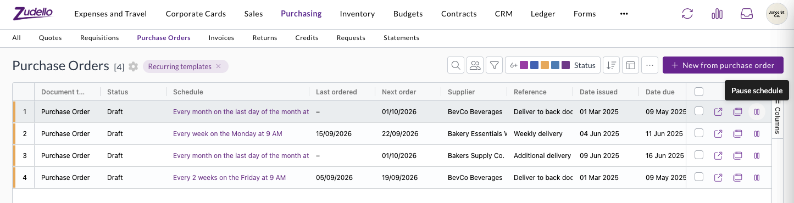This screenshot has height=203, width=794.
Task: Switch to the Statements tab
Action: pos(401,38)
